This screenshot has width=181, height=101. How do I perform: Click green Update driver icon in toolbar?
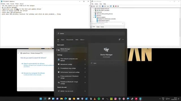coord(114,6)
